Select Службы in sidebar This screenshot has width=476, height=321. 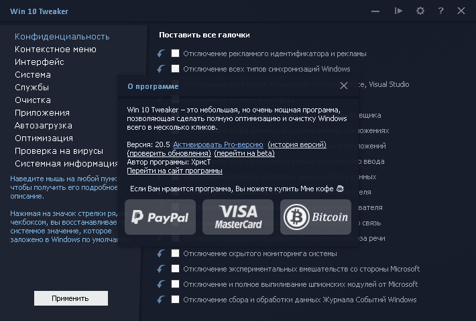pyautogui.click(x=32, y=88)
